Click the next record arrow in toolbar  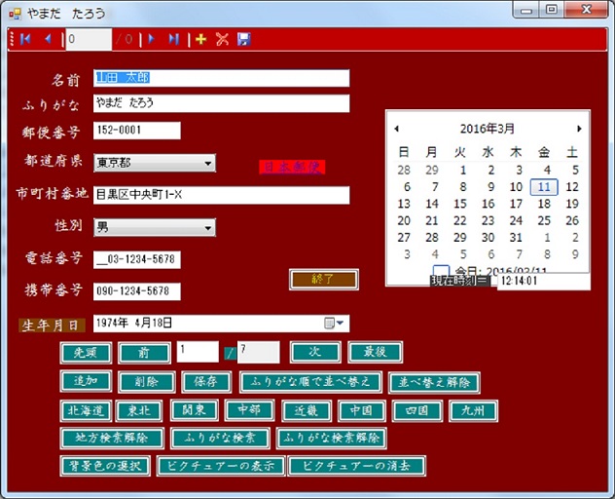(152, 39)
